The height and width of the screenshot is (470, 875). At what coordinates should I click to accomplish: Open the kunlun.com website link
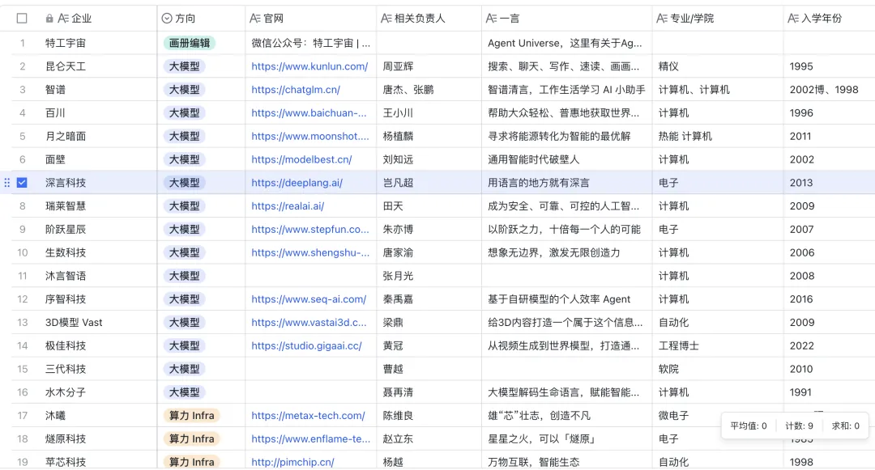click(309, 66)
